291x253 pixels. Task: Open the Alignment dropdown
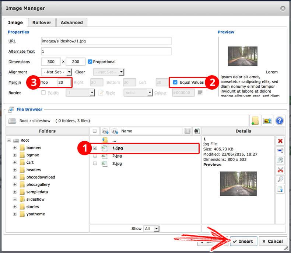point(56,72)
